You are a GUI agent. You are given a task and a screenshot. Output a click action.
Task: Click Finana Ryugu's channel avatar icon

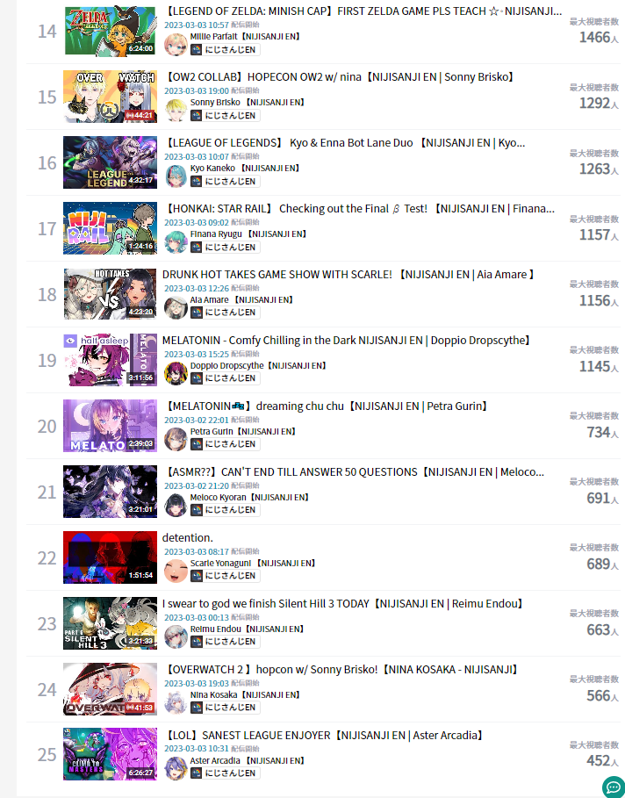point(176,241)
